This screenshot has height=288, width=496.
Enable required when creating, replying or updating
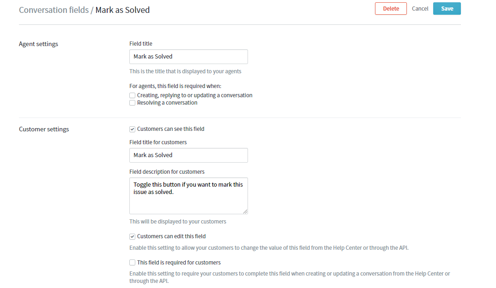tap(133, 95)
